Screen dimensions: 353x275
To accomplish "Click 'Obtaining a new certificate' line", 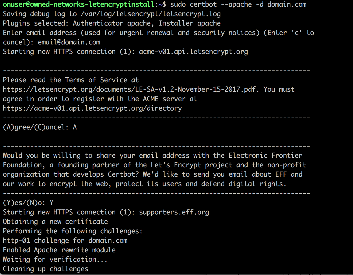I will point(55,222).
